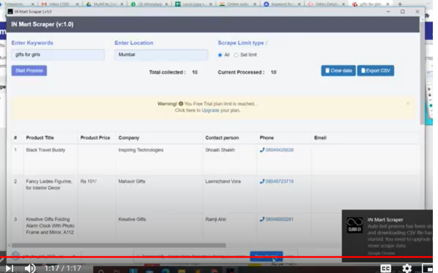Viewport: 438px width, 273px height.
Task: Click the Fancy Ladies Figurine product cell
Action: pos(49,185)
